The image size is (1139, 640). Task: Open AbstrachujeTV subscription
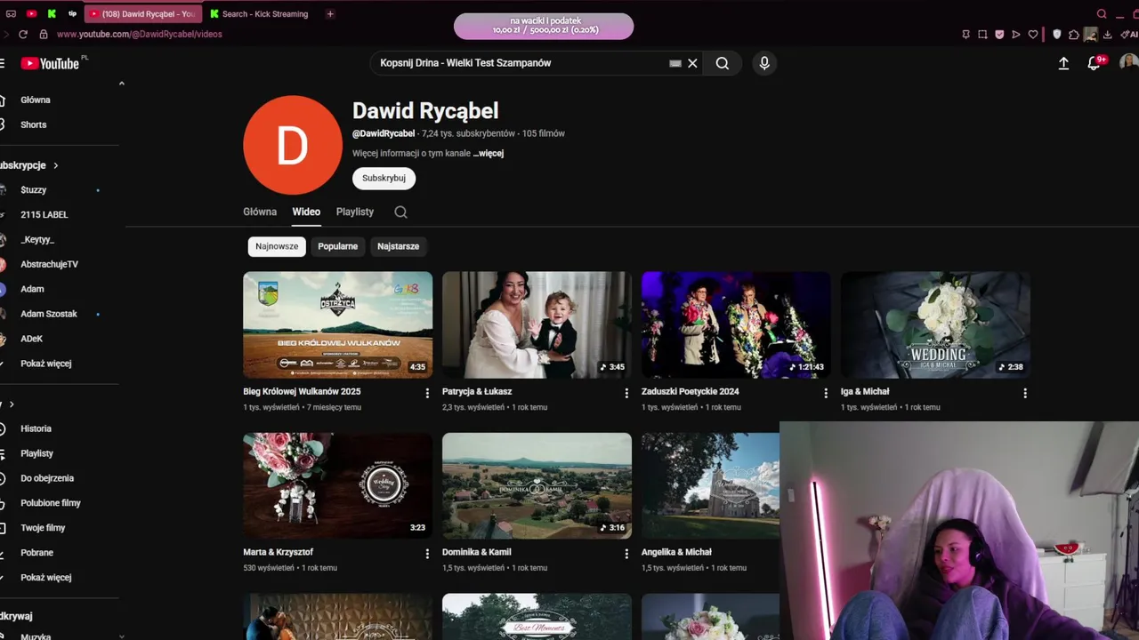(x=49, y=264)
